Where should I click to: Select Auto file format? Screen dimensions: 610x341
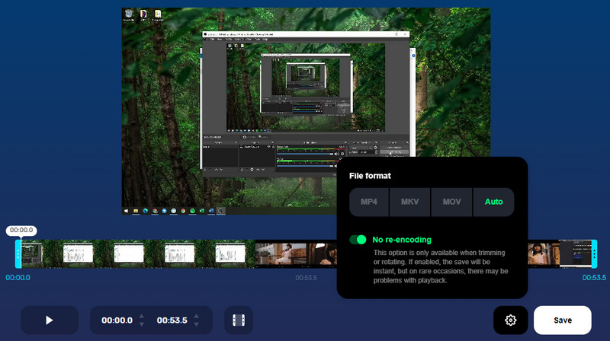[493, 202]
